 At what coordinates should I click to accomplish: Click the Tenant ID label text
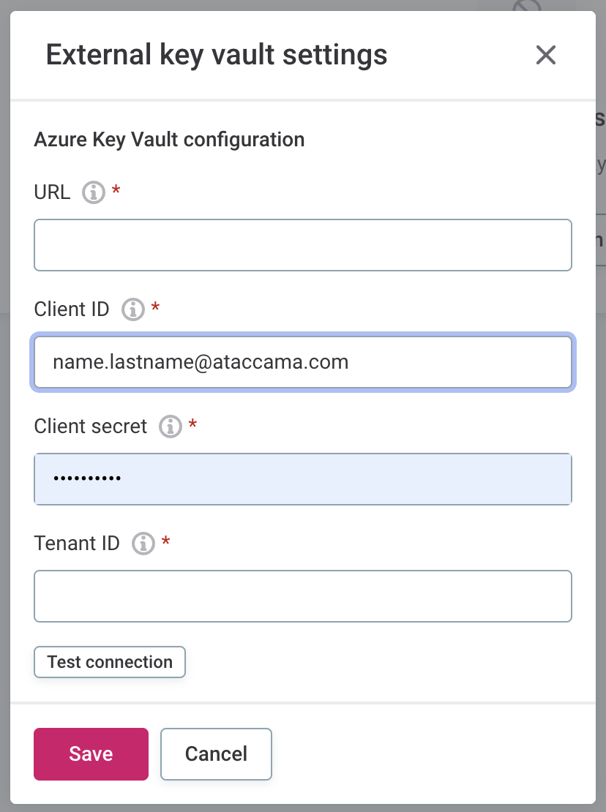(77, 544)
